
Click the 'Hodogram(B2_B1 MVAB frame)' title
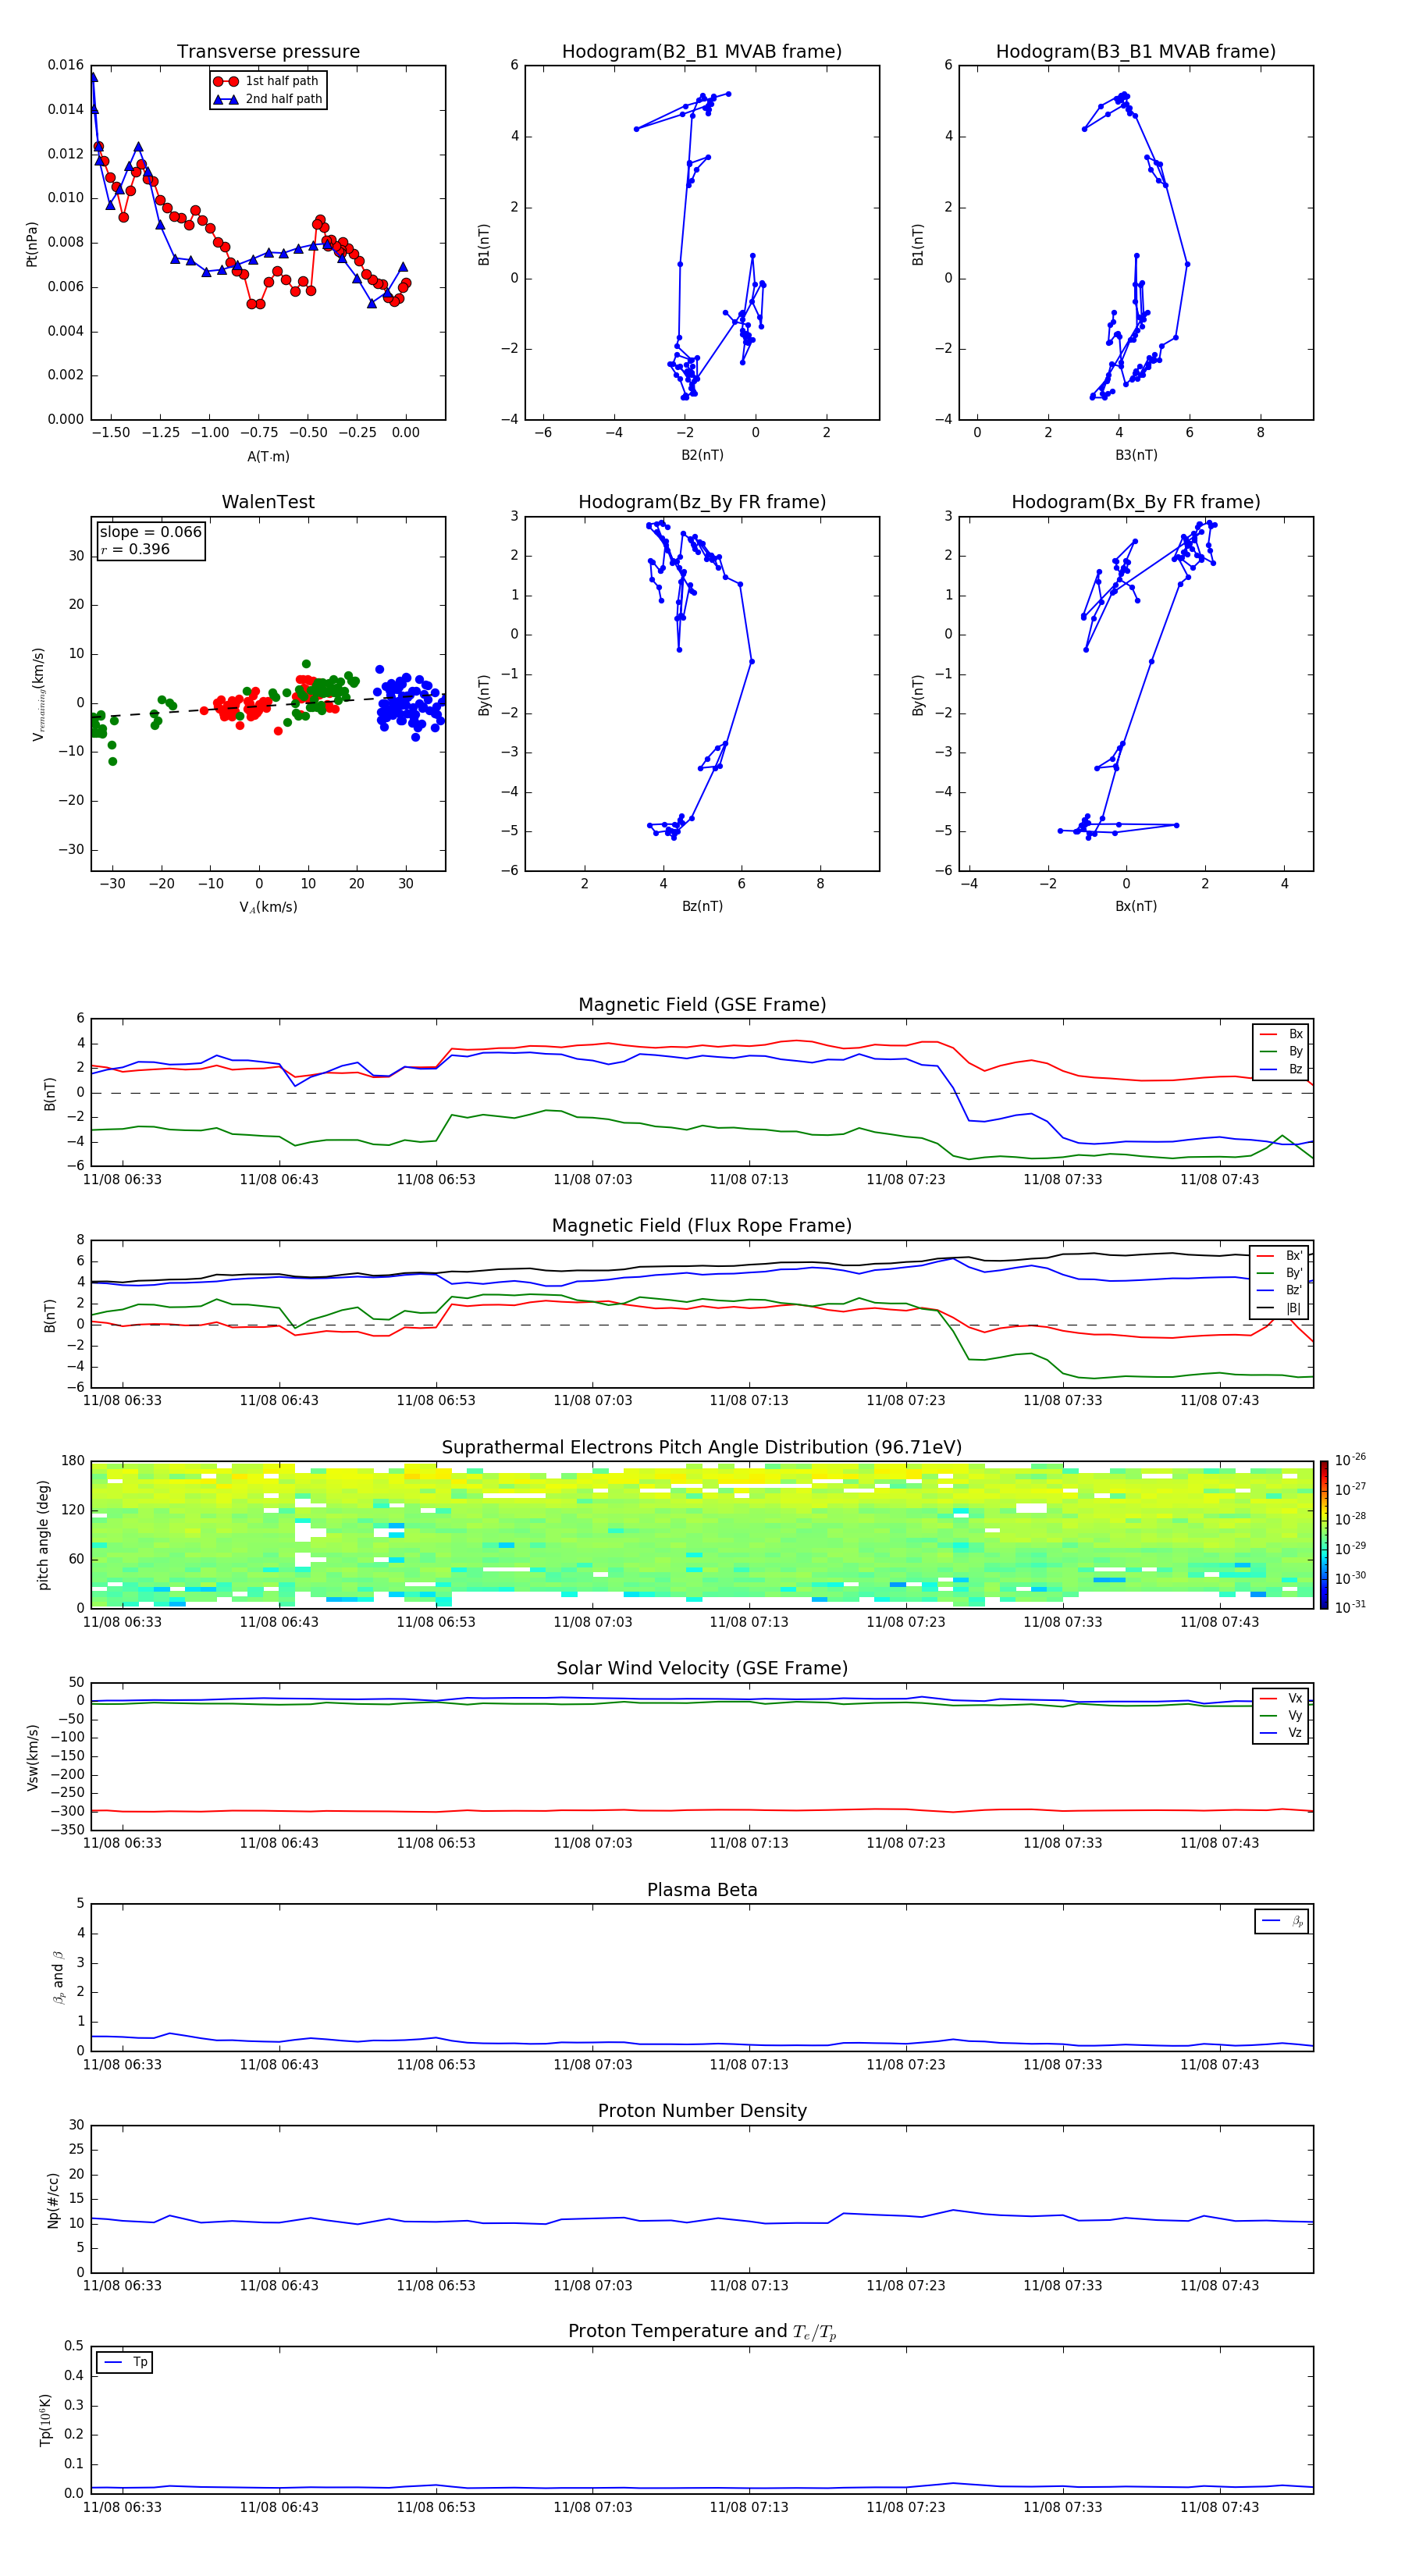coord(702,52)
